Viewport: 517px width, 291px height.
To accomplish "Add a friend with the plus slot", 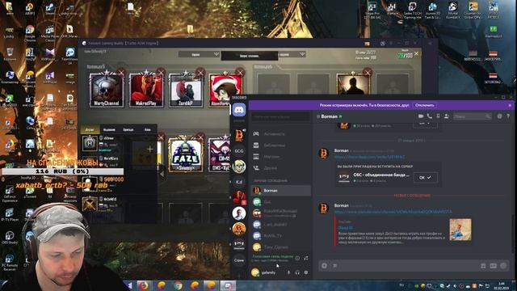I will tap(149, 149).
